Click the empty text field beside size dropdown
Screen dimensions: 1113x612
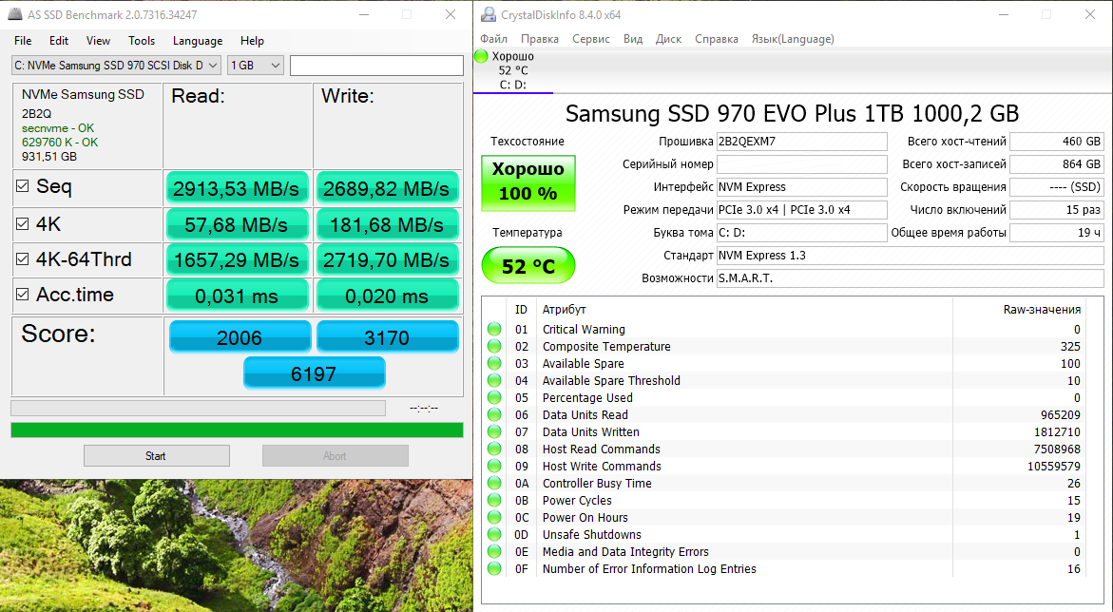[376, 66]
